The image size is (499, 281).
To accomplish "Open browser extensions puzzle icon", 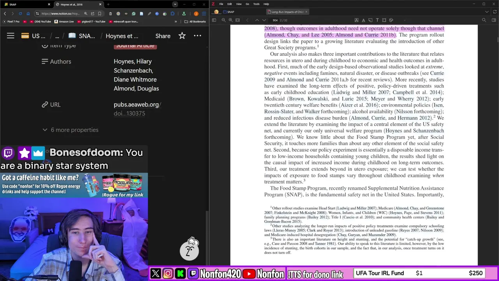I will tap(172, 14).
